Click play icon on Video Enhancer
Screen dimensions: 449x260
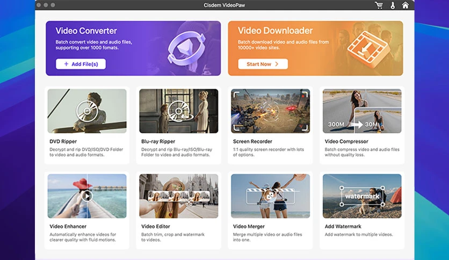pyautogui.click(x=87, y=196)
